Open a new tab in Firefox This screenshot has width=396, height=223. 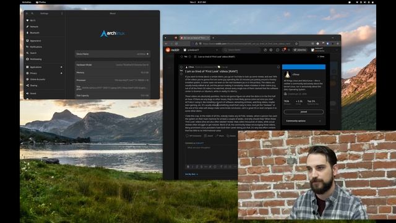pos(213,38)
